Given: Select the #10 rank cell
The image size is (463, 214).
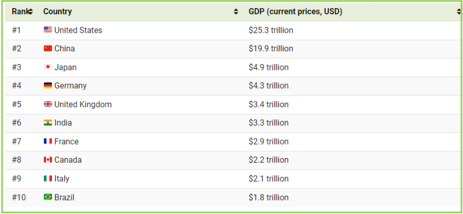Looking at the screenshot, I should coord(19,197).
